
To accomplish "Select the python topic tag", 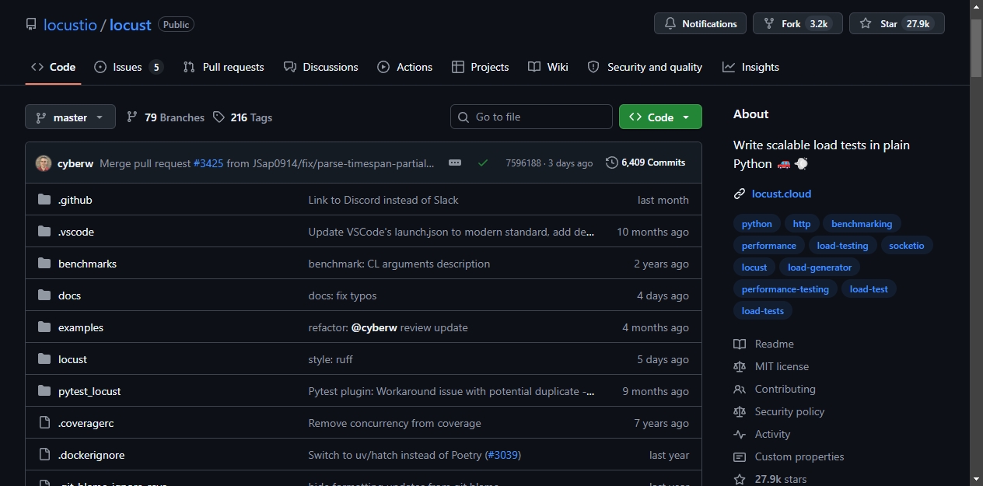I will (x=757, y=224).
